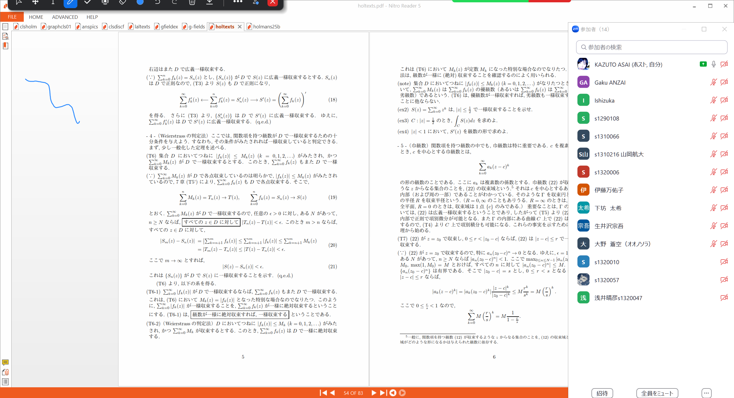Screen dimensions: 734x398
Task: Open the comments panel at bottom left
Action: (5, 363)
